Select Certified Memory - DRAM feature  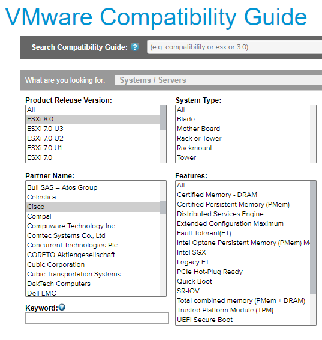(x=243, y=195)
